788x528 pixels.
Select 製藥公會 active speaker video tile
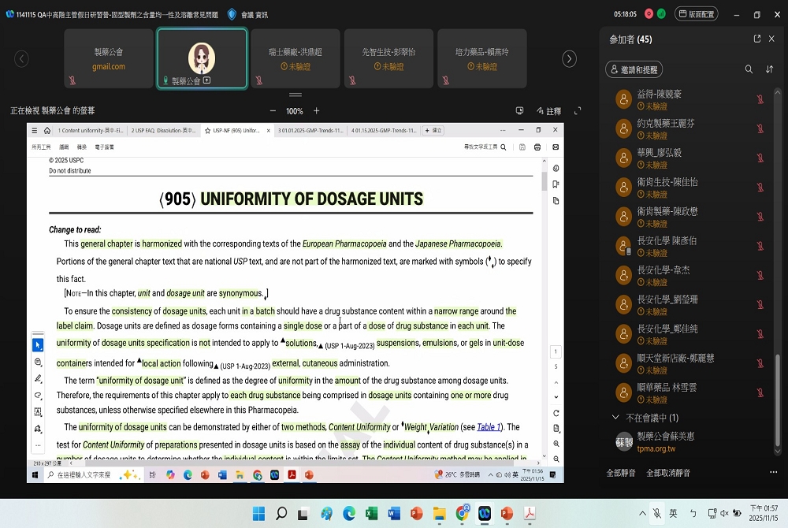pos(202,58)
